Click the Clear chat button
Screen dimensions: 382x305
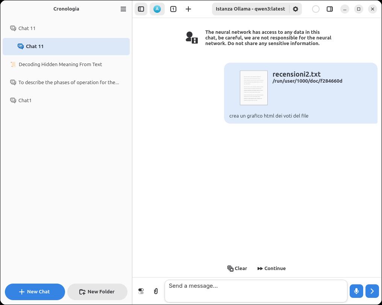(237, 268)
